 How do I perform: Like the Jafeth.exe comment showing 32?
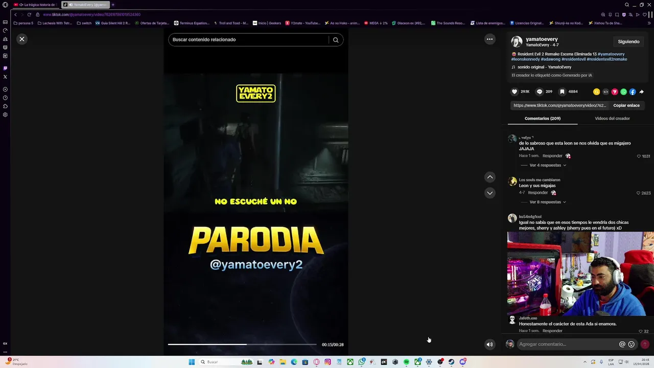pyautogui.click(x=641, y=331)
